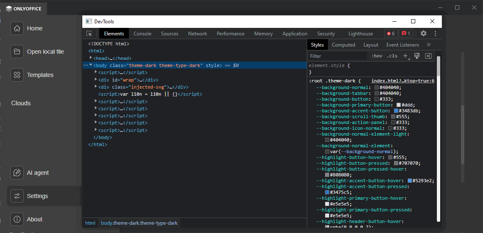Expand the first script node under body
The height and width of the screenshot is (233, 483).
[96, 72]
